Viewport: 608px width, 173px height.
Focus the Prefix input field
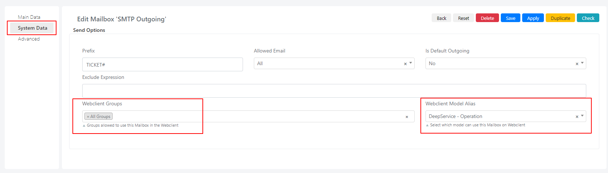[x=163, y=64]
